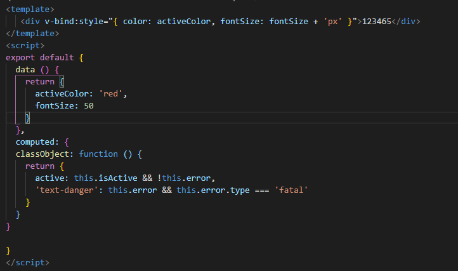Image resolution: width=458 pixels, height=271 pixels.
Task: Click activeColor inside the style binding
Action: click(183, 22)
